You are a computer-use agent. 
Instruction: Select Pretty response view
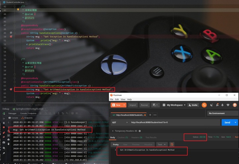pyautogui.click(x=116, y=144)
